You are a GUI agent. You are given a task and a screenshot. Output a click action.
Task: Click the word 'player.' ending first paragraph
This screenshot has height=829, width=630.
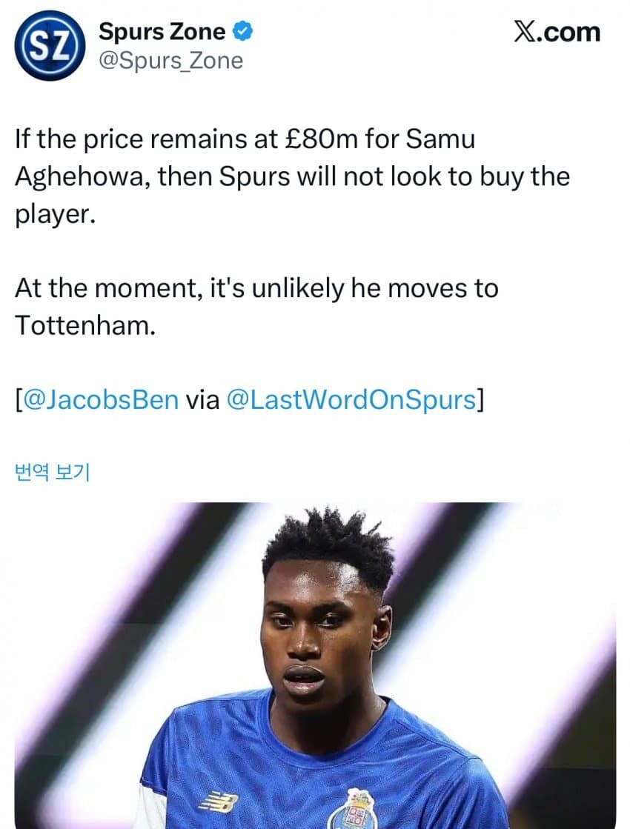(x=55, y=215)
